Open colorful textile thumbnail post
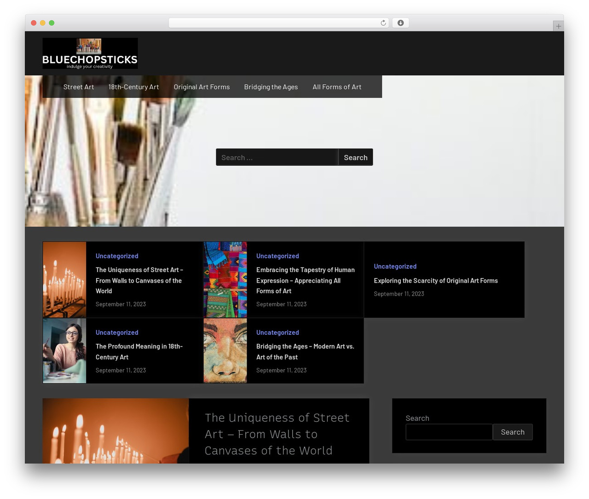The image size is (589, 499). click(225, 280)
